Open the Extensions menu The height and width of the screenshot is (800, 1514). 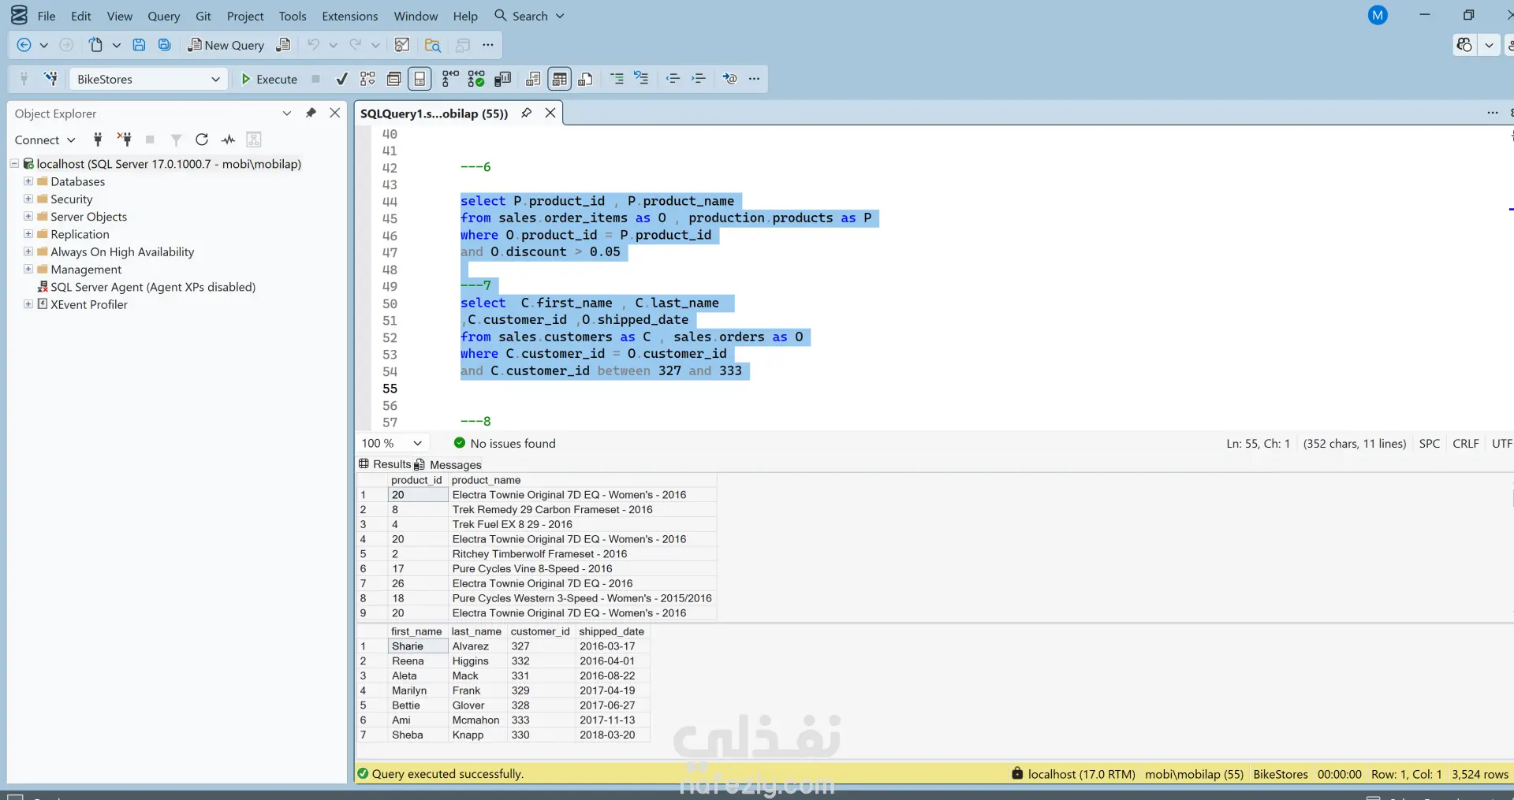pos(350,16)
